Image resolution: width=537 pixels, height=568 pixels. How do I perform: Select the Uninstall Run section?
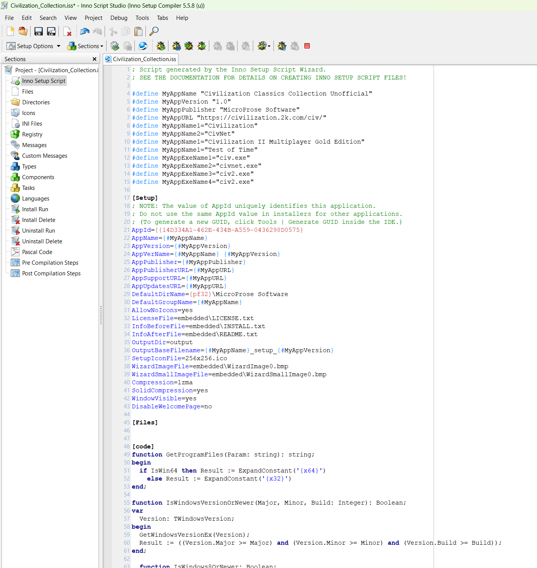[x=39, y=231]
